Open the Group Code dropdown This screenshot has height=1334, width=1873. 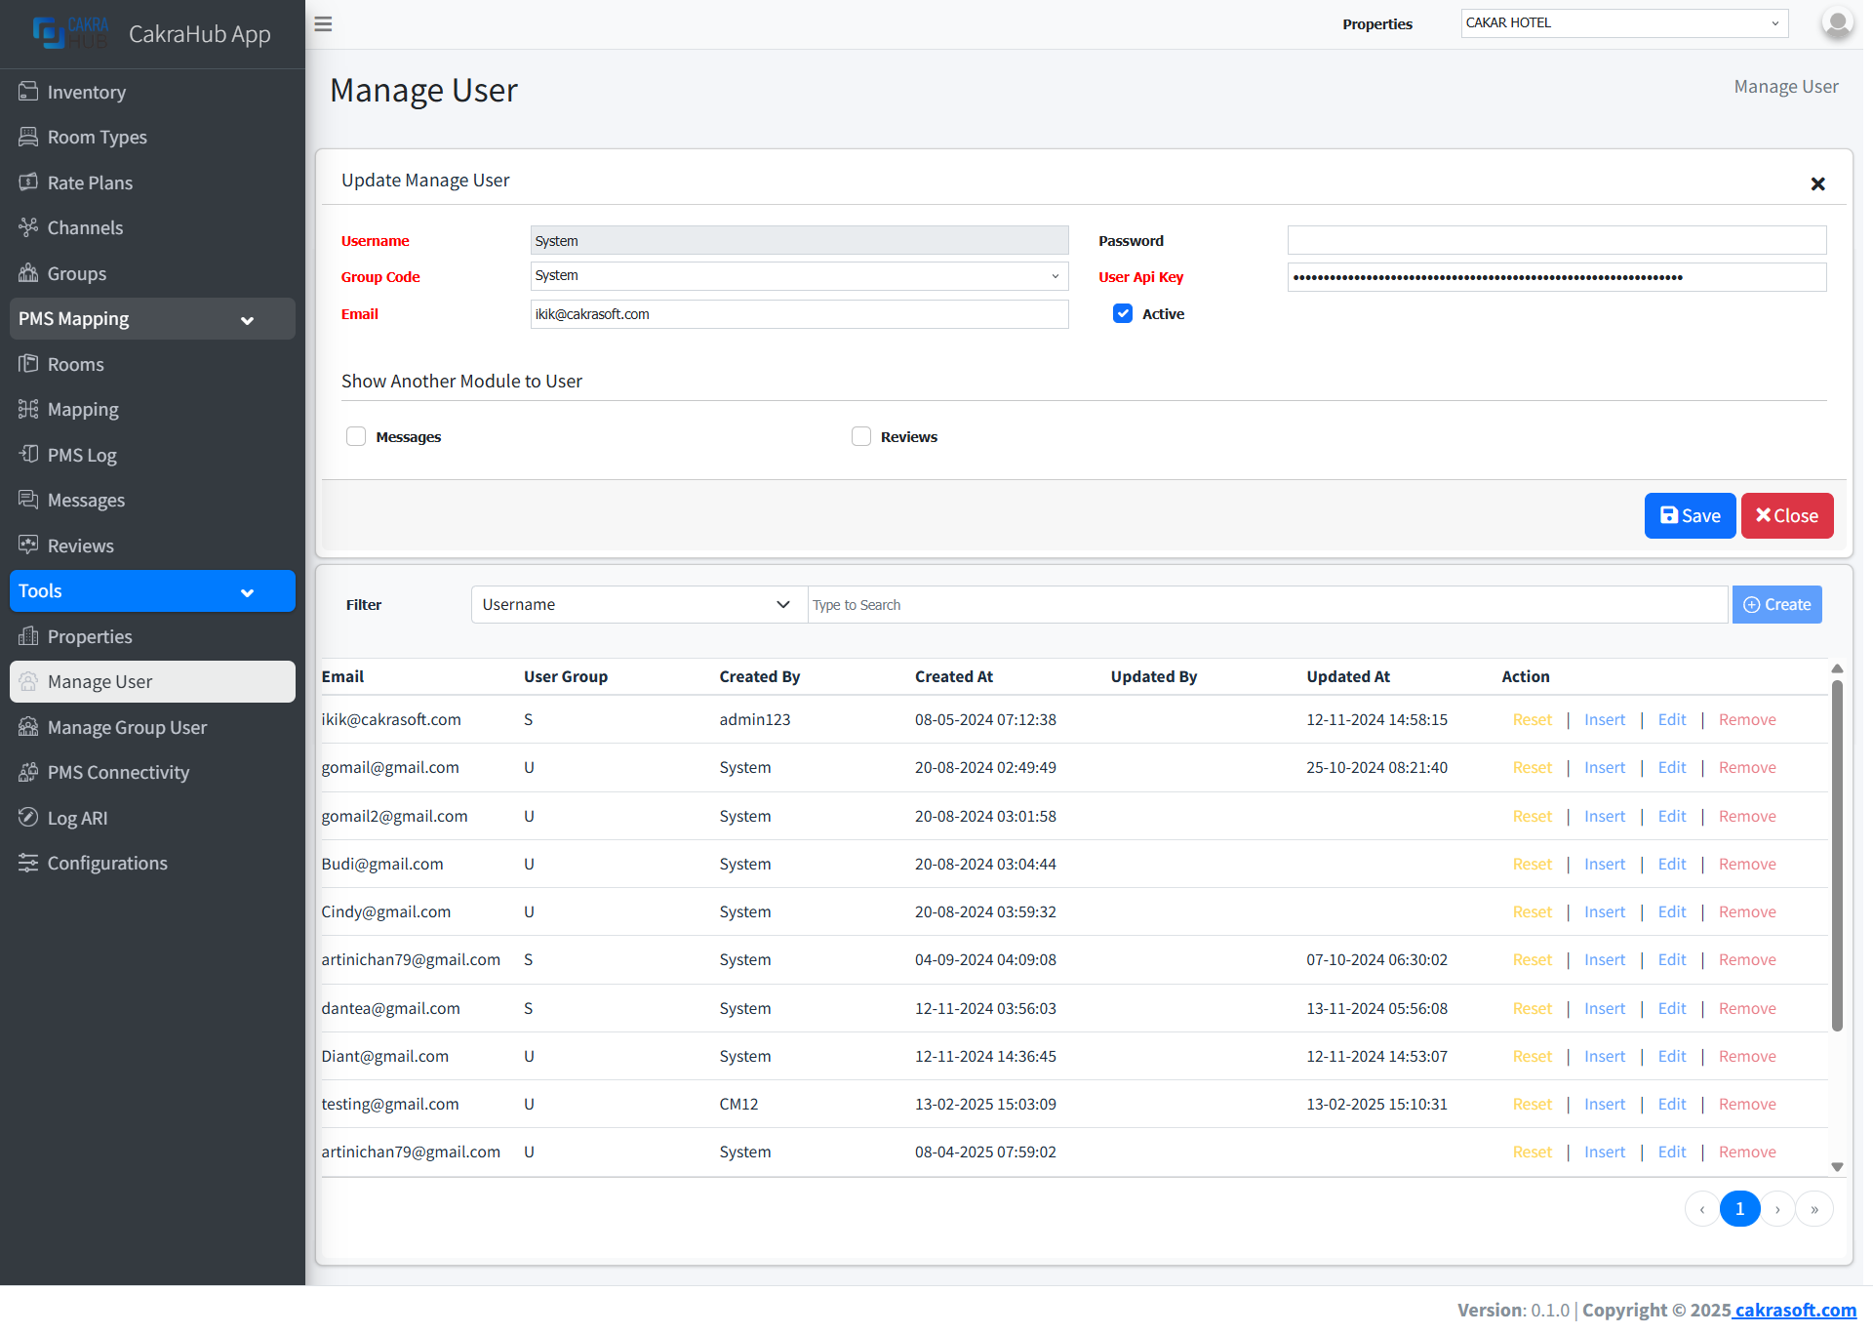point(798,276)
